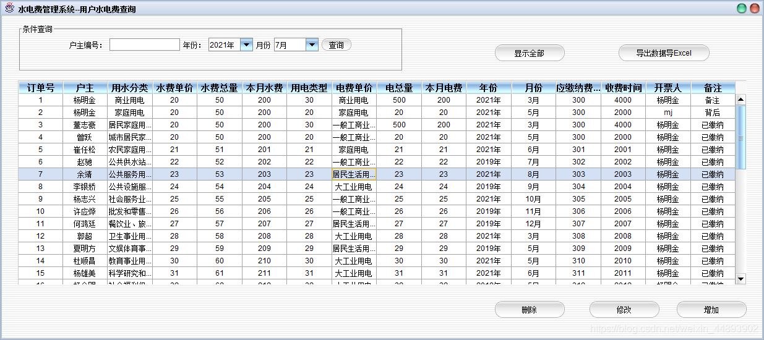Click 月份 cell 10月

pos(533,199)
